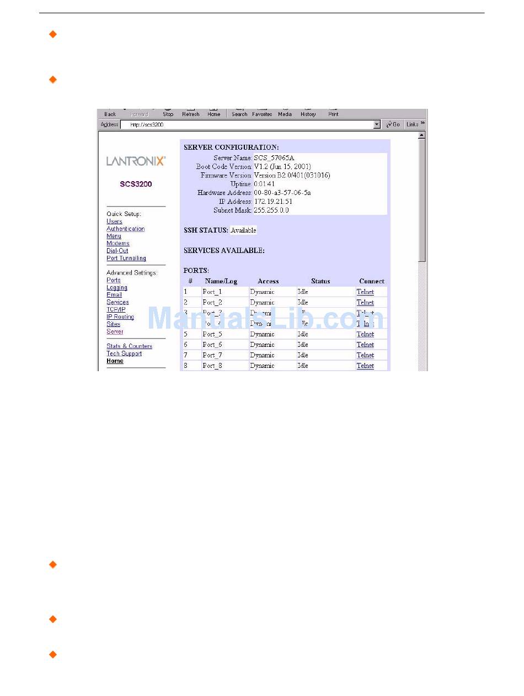Refresh the page with the toolbar button
Screen dimensions: 524x696
pos(191,113)
